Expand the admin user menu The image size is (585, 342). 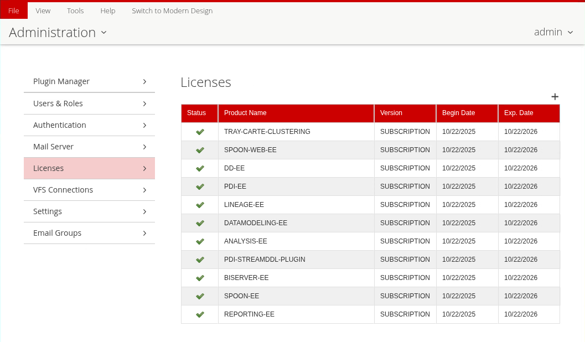tap(553, 32)
